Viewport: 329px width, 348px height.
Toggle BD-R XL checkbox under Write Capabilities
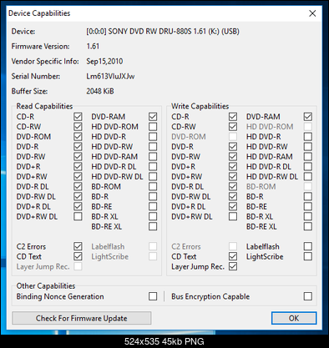pyautogui.click(x=308, y=216)
